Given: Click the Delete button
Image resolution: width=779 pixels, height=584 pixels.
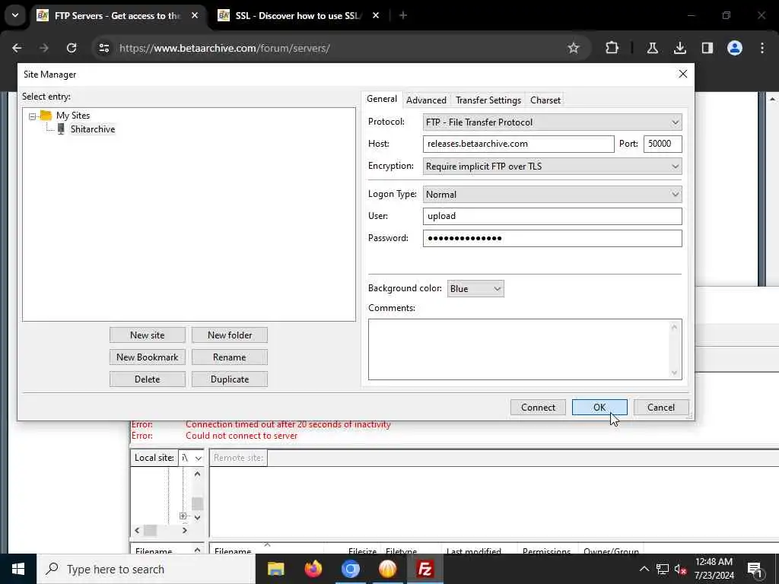Looking at the screenshot, I should [x=147, y=379].
